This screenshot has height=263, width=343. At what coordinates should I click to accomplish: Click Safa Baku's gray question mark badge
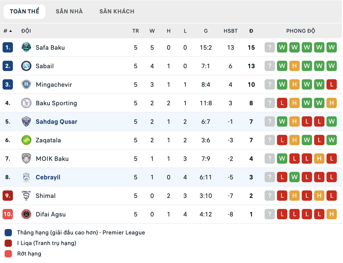270,48
